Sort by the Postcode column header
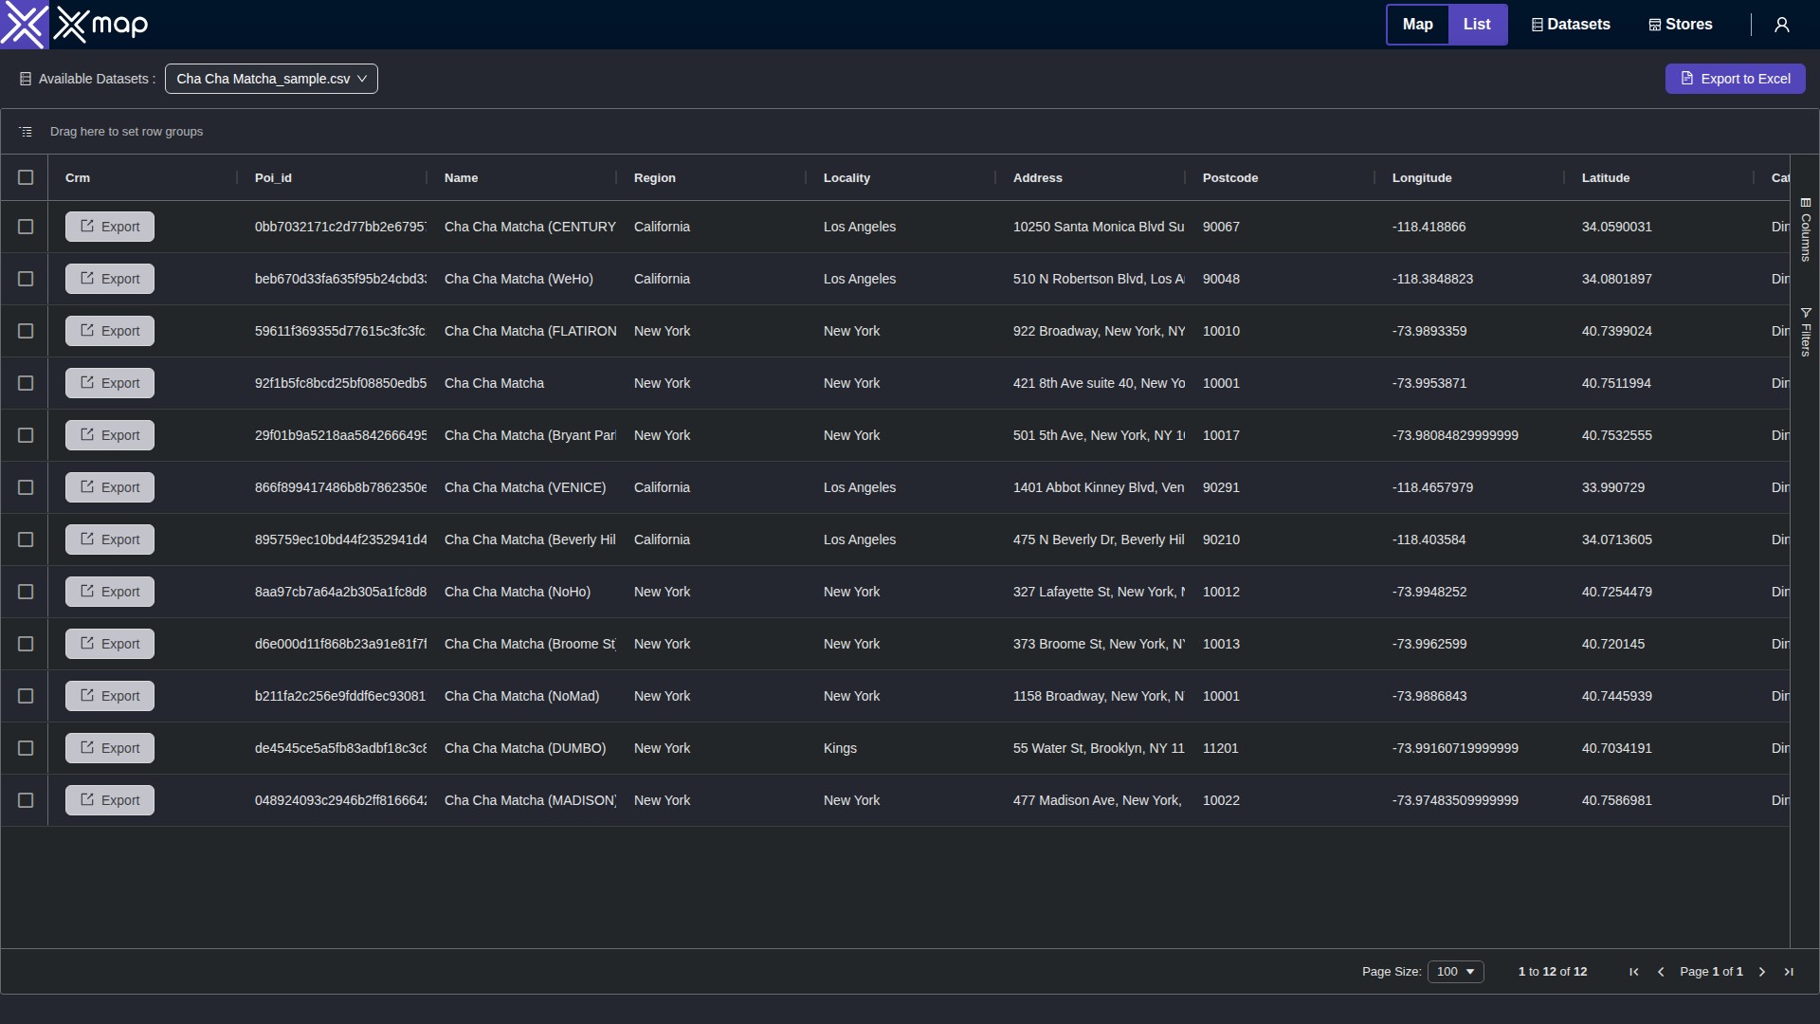 pos(1230,178)
